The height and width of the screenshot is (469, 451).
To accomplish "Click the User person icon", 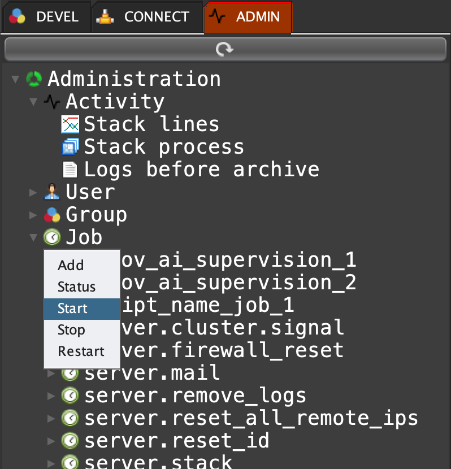I will pyautogui.click(x=52, y=192).
